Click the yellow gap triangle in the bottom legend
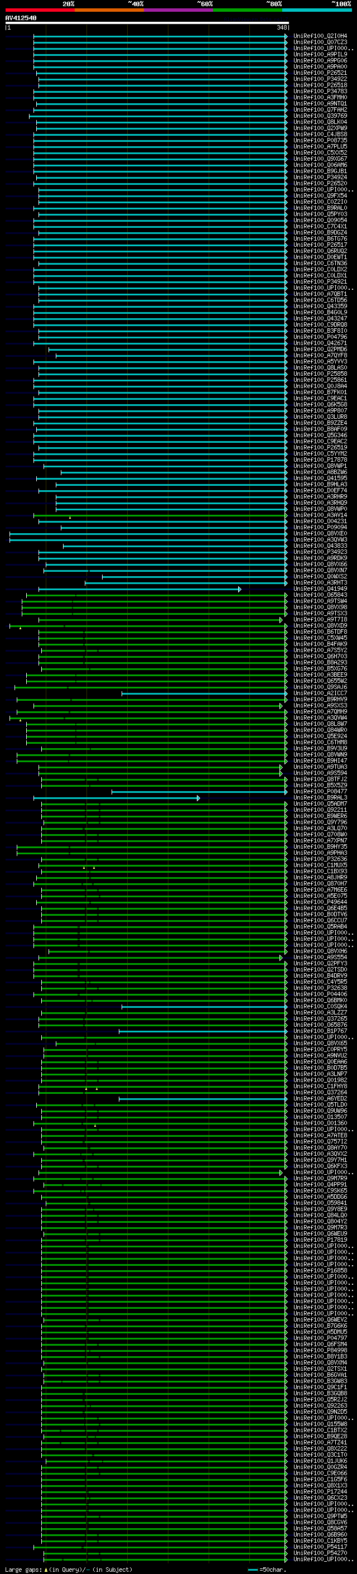 (x=46, y=1570)
